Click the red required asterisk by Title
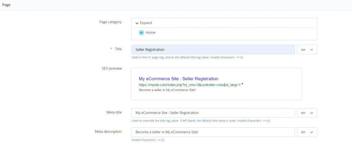Image resolution: width=352 pixels, height=146 pixels. [x=111, y=49]
